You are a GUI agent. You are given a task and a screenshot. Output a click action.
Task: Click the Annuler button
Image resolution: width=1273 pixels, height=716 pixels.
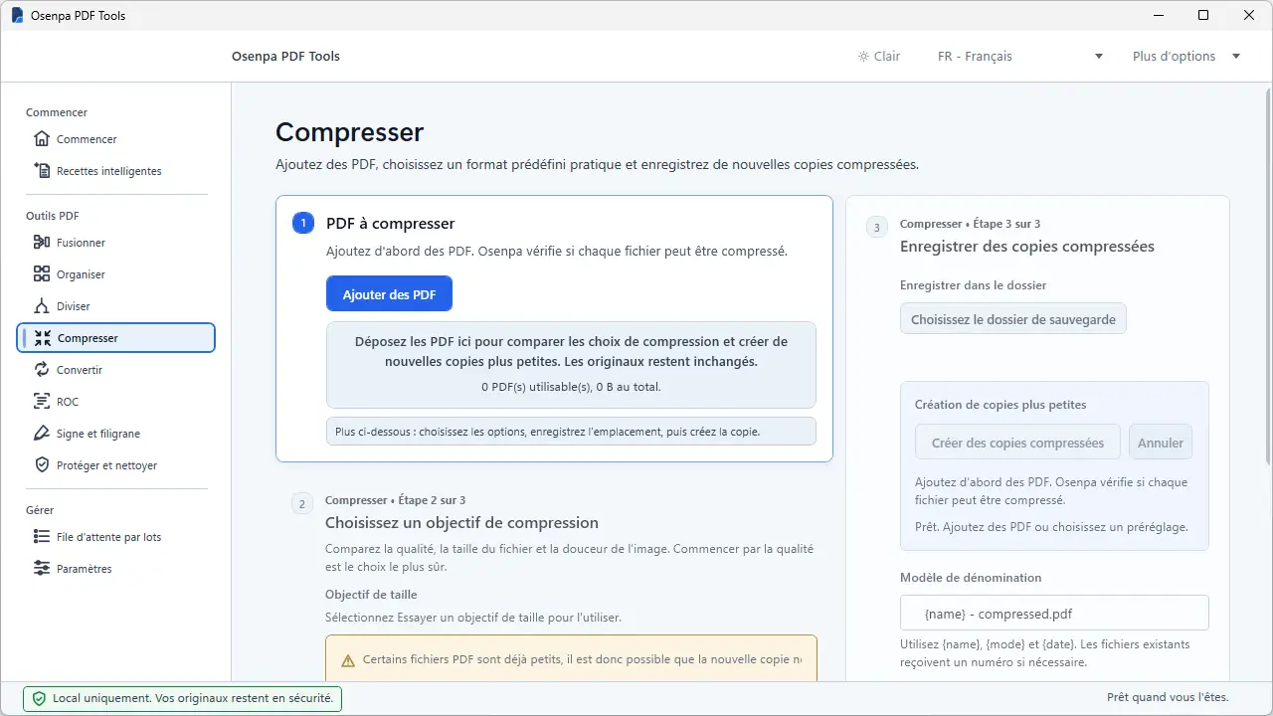(1161, 443)
